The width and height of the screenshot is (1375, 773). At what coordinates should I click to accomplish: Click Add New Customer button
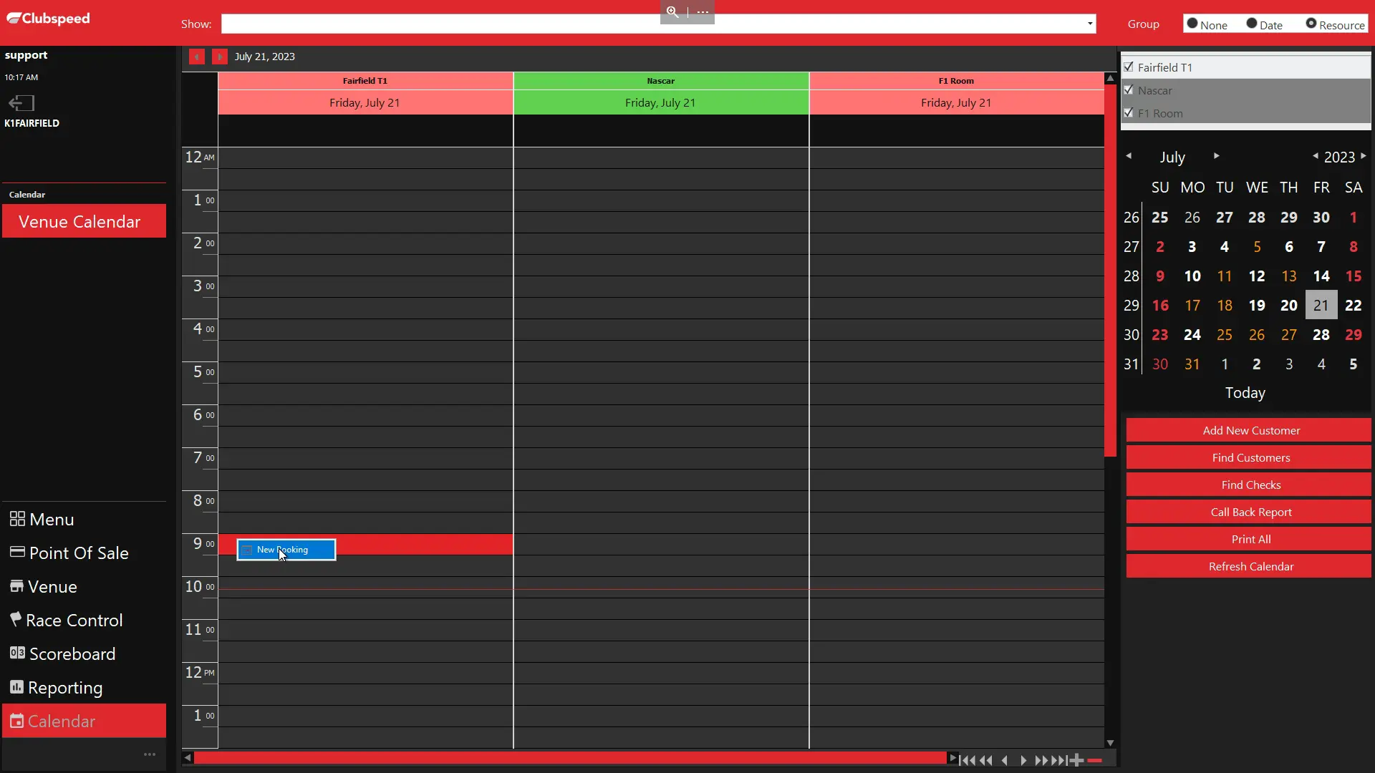tap(1249, 430)
